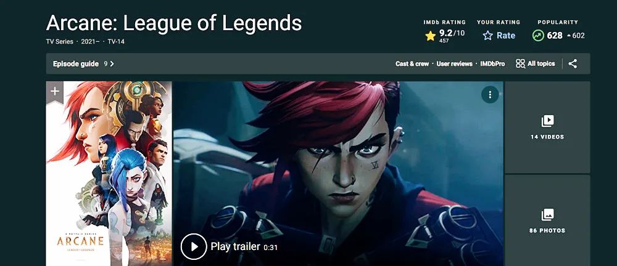Click the three-dot menu on trailer
The width and height of the screenshot is (617, 266).
[490, 95]
